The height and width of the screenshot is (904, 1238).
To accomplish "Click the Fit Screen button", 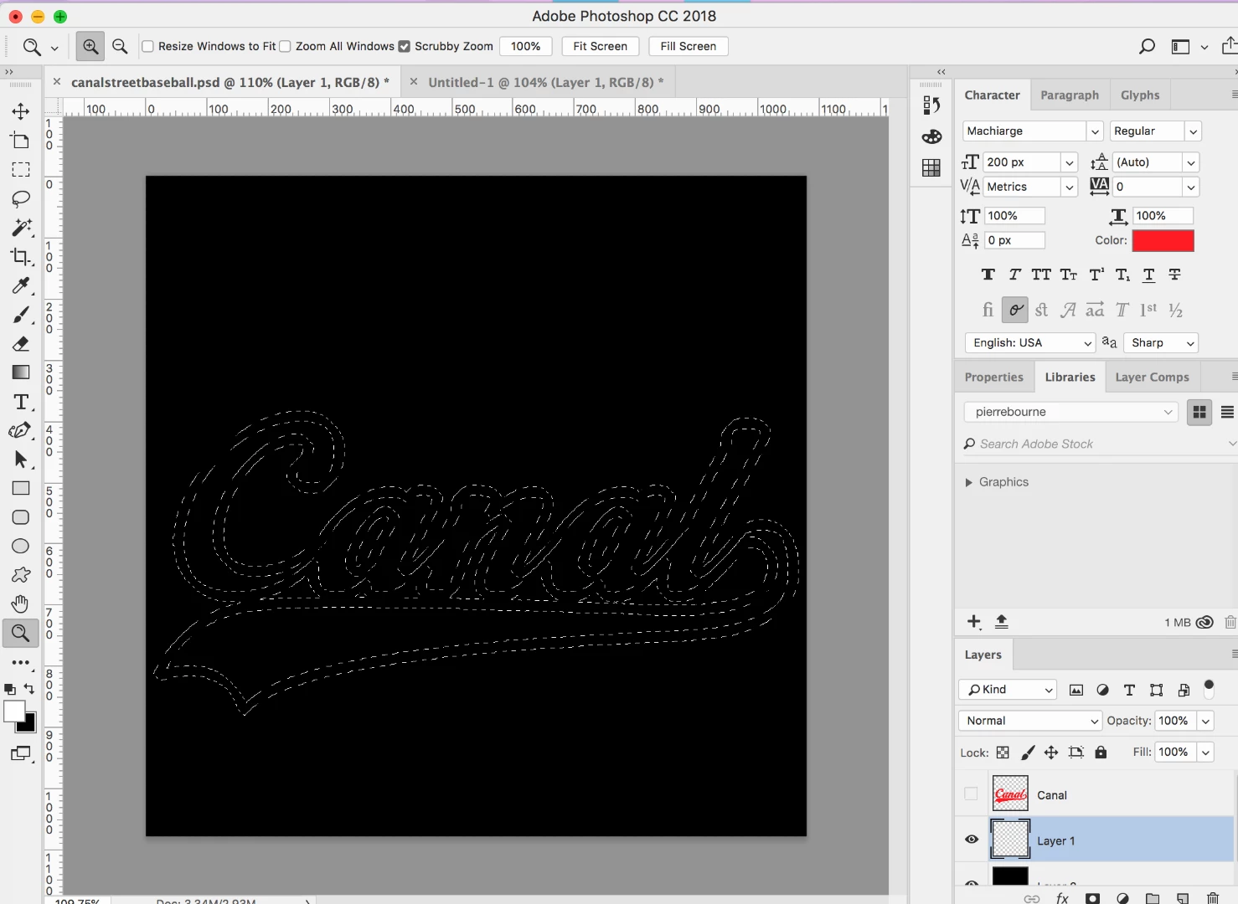I will pyautogui.click(x=601, y=47).
